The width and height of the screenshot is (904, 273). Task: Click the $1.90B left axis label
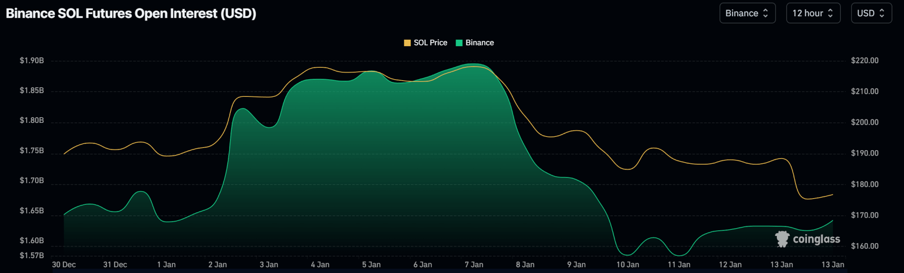point(32,60)
